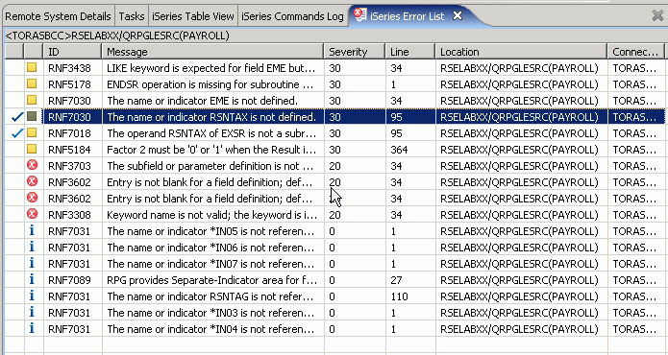Select *IN04 is not referenced message
This screenshot has width=668, height=355.
(210, 329)
